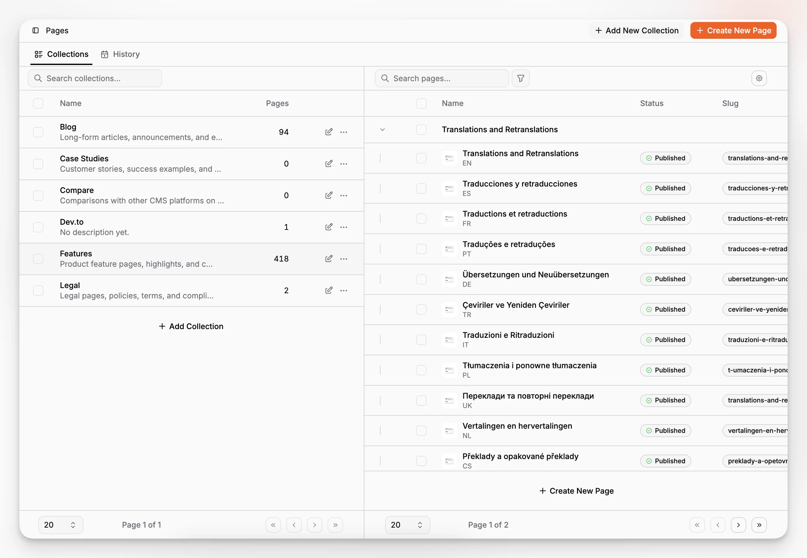Open more options for Features collection
Screen dimensions: 807x558
click(344, 259)
